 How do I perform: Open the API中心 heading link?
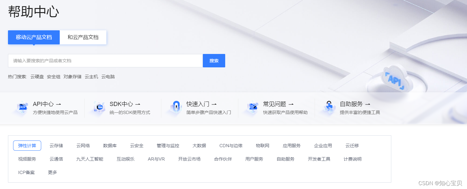tap(43, 104)
